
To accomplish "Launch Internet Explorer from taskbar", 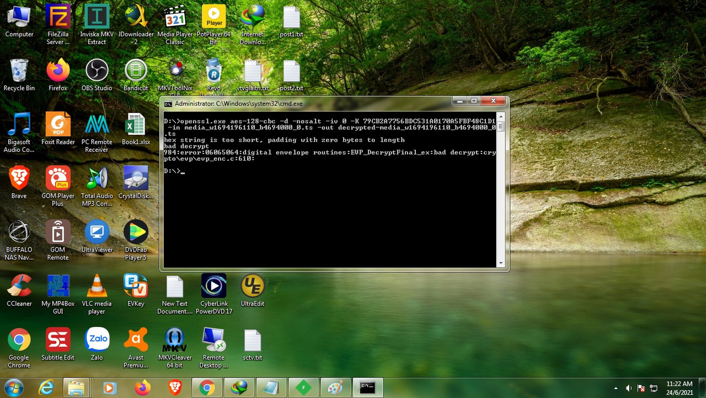I will (x=46, y=388).
